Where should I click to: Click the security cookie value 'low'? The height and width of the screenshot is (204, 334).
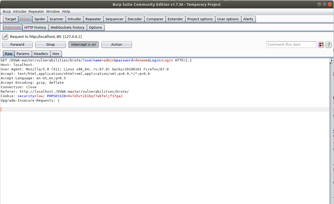(x=40, y=96)
